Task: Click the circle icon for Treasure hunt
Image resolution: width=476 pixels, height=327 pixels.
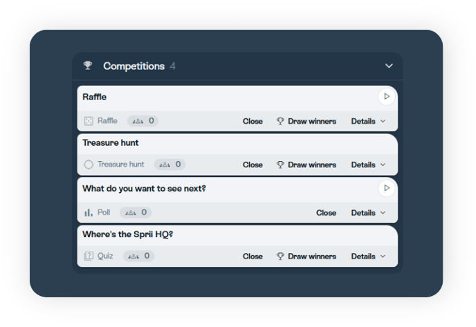Action: [89, 165]
